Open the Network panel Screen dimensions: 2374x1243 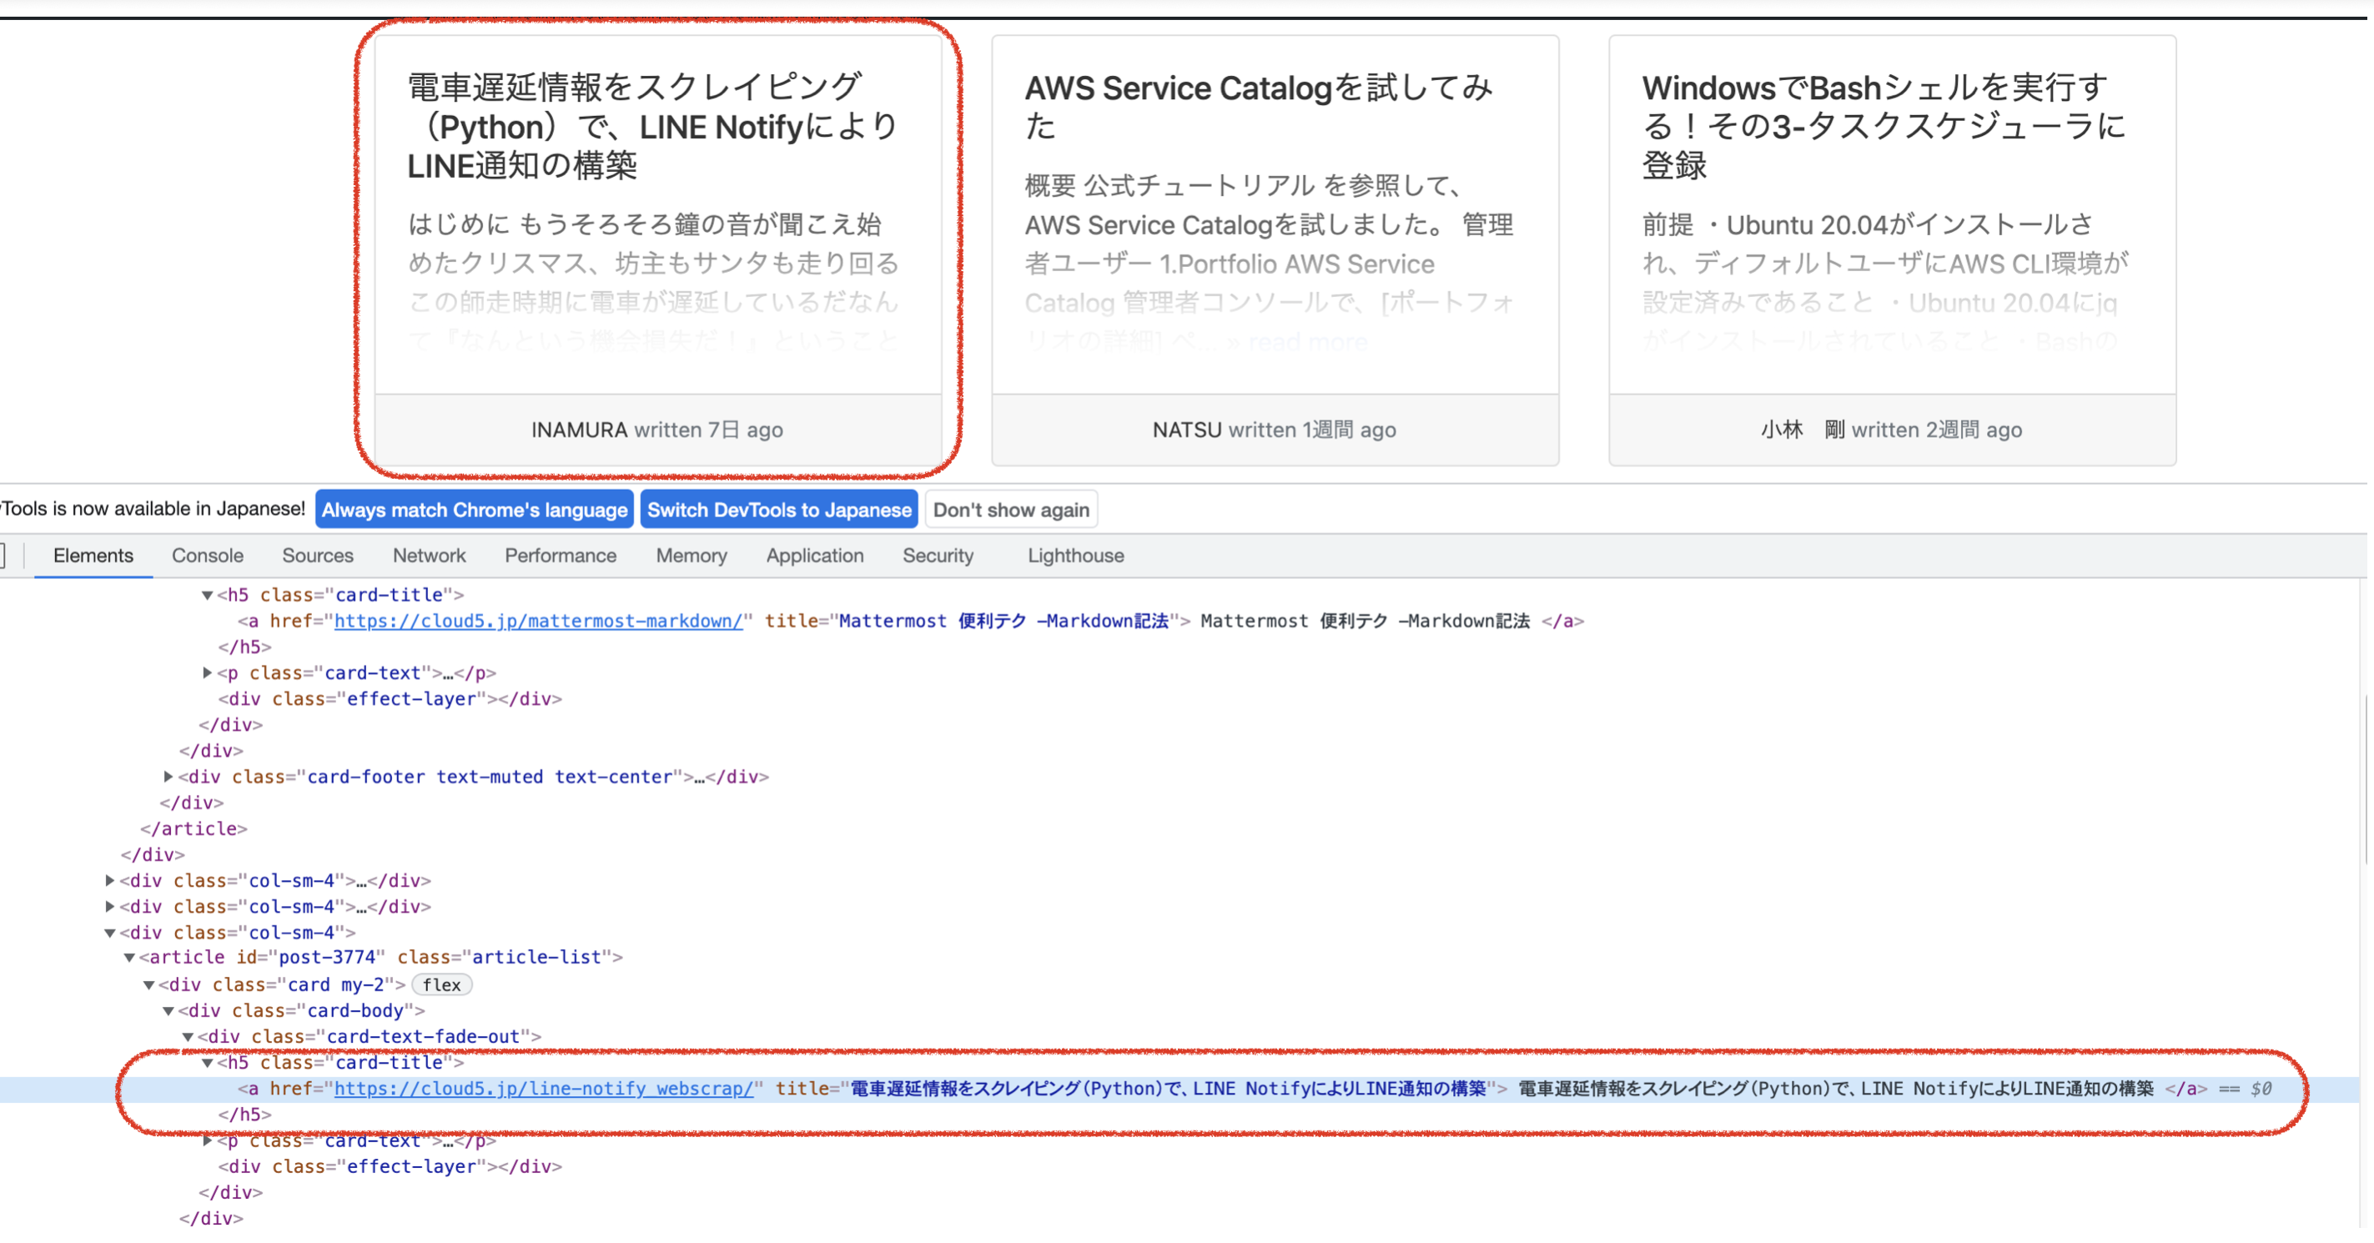429,555
